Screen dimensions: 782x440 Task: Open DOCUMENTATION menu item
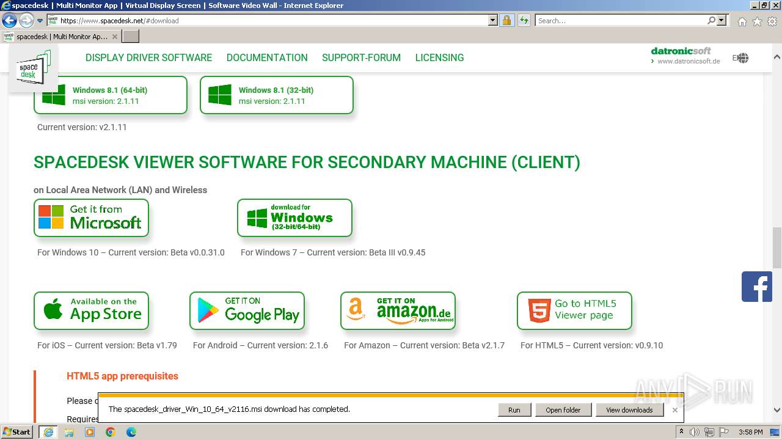(267, 57)
